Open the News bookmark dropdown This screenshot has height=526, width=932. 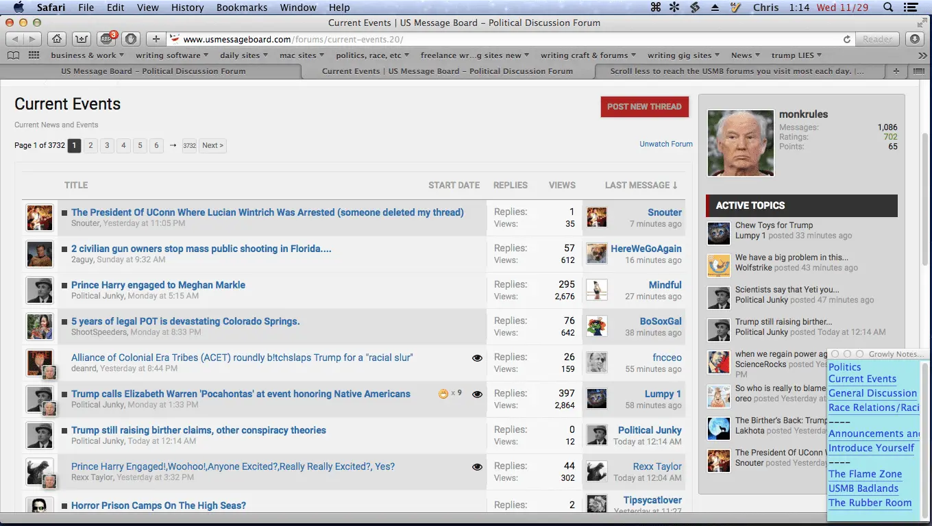[744, 55]
